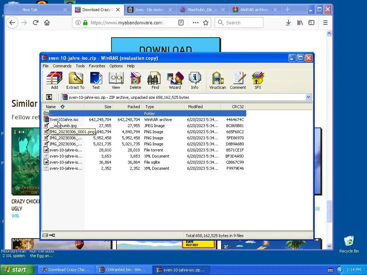Open a new Firefox tab with plus
This screenshot has height=275, width=367.
tap(287, 10)
